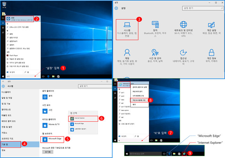
Task: Open the 시스템 category in Settings
Action: 127,29
